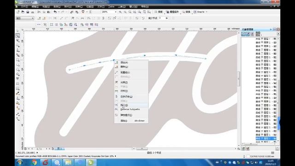Select the Text tool in the toolbox
The width and height of the screenshot is (295, 166).
tap(18, 79)
